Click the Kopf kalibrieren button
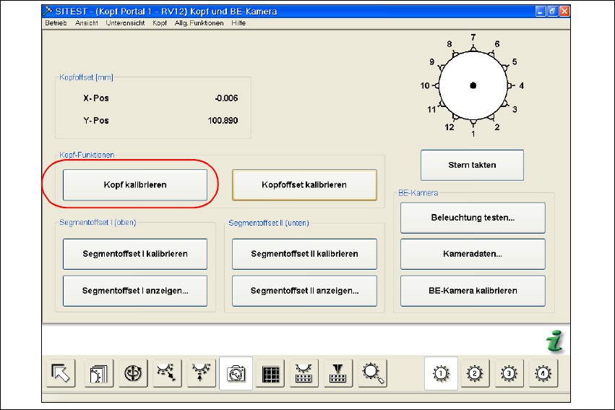Viewport: 615px width, 410px height. (x=135, y=185)
